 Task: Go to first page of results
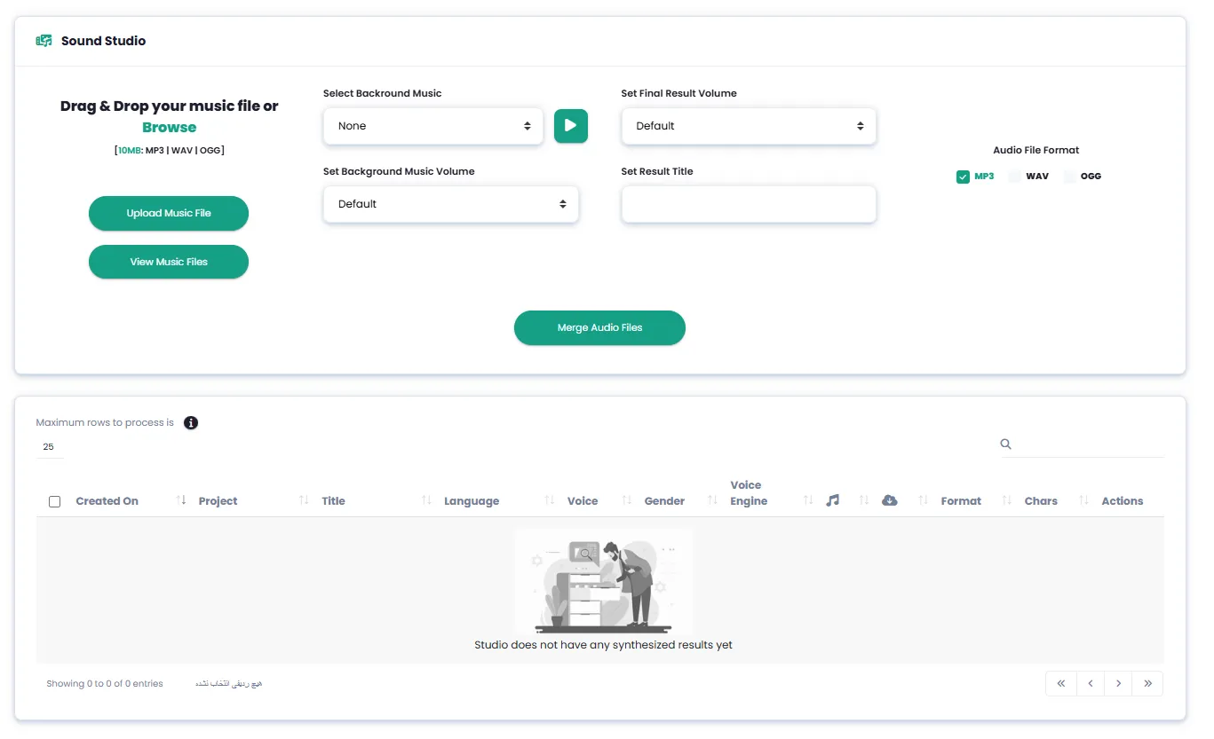coord(1060,684)
